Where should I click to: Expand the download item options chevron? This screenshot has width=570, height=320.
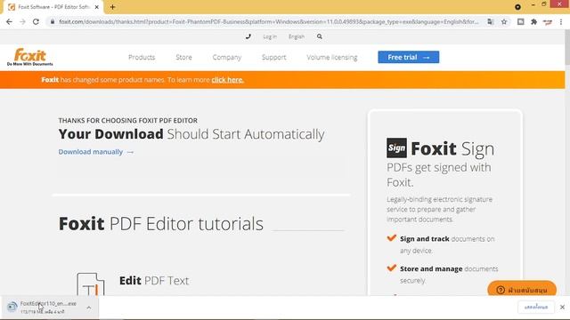click(x=89, y=308)
